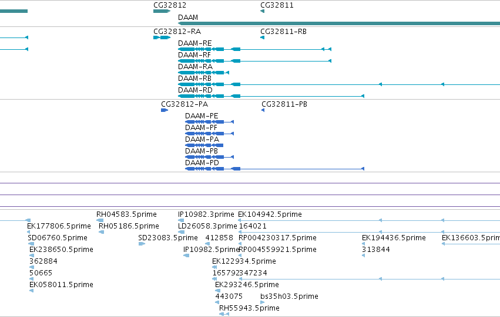Viewport: 500px width, 317px height.
Task: Click the EK238650.5prime EST label
Action: [61, 250]
